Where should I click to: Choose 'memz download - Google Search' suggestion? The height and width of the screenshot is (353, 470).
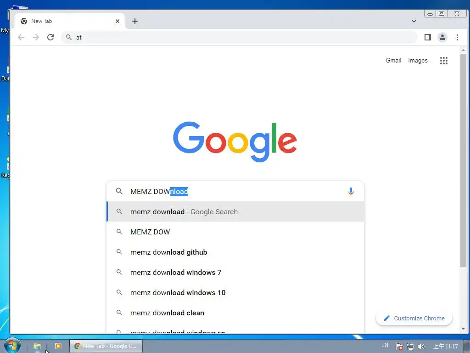click(x=235, y=211)
